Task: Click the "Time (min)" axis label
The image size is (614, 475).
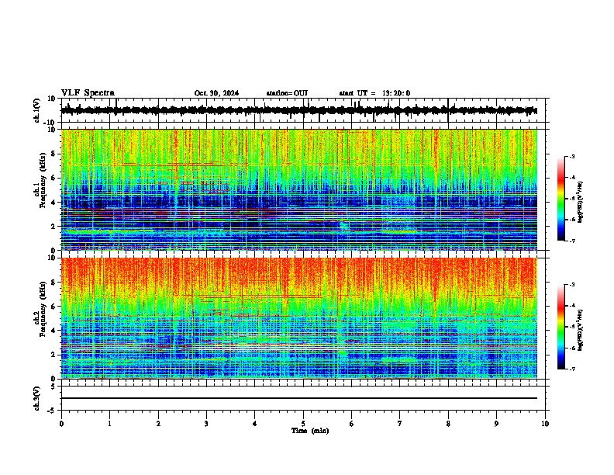Action: (310, 431)
